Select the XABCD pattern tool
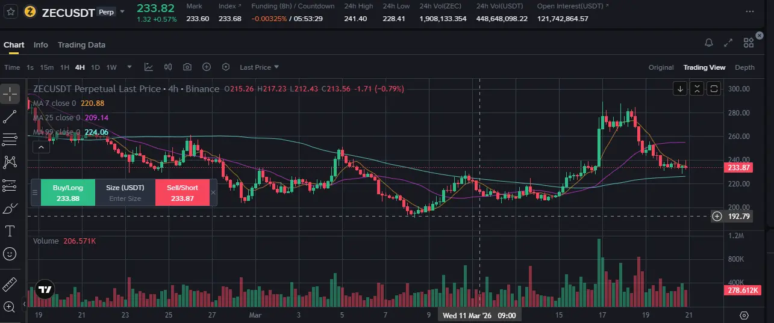The image size is (774, 323). coord(10,162)
